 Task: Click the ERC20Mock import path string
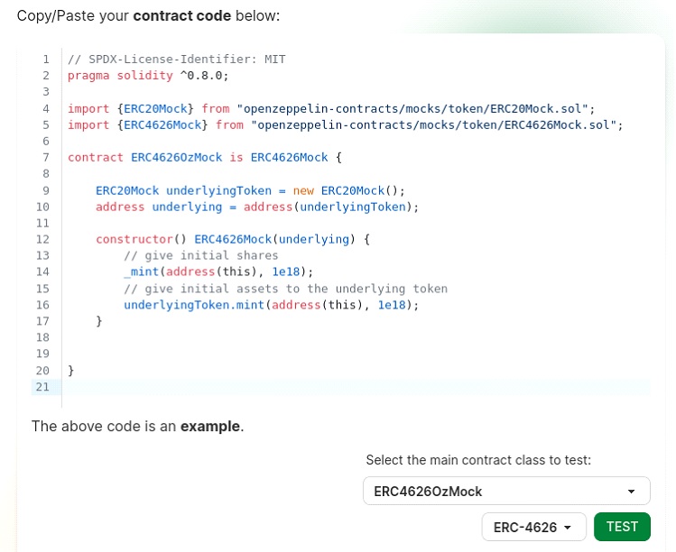412,108
